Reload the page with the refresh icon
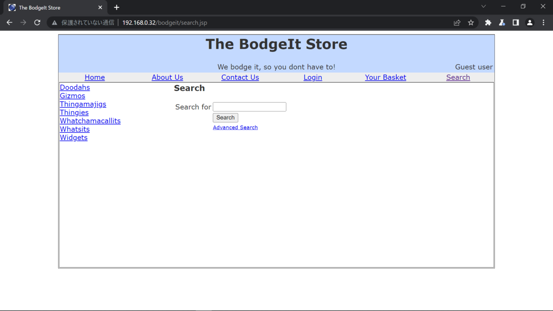This screenshot has height=311, width=553. click(37, 23)
